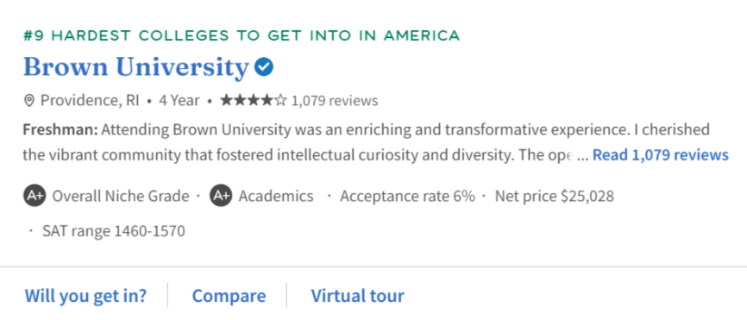
Task: Select the Compare option
Action: click(x=229, y=296)
